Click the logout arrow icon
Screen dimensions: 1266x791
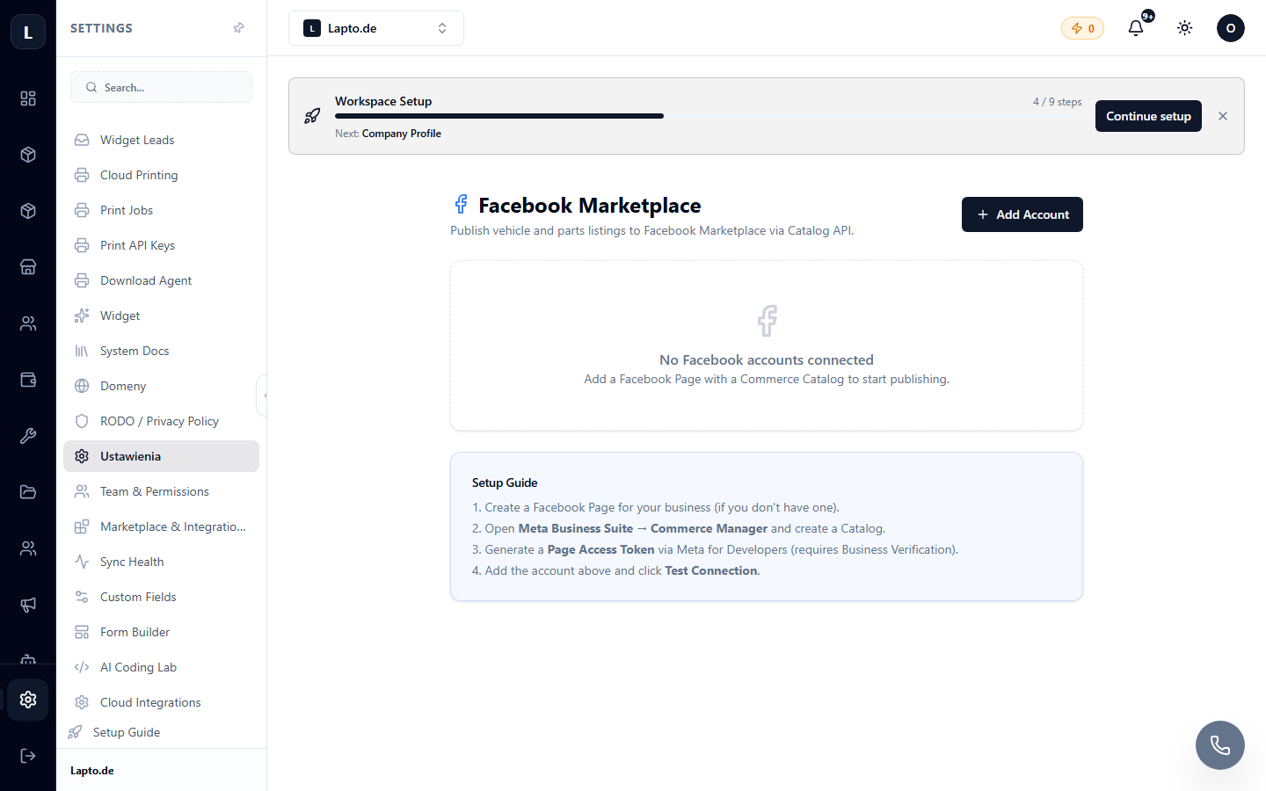[x=28, y=756]
